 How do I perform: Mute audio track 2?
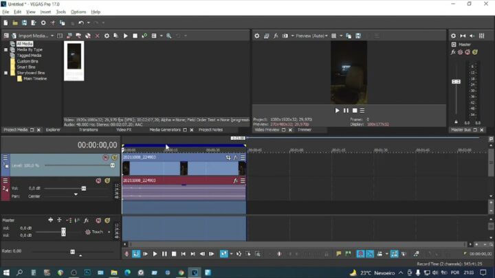click(98, 181)
